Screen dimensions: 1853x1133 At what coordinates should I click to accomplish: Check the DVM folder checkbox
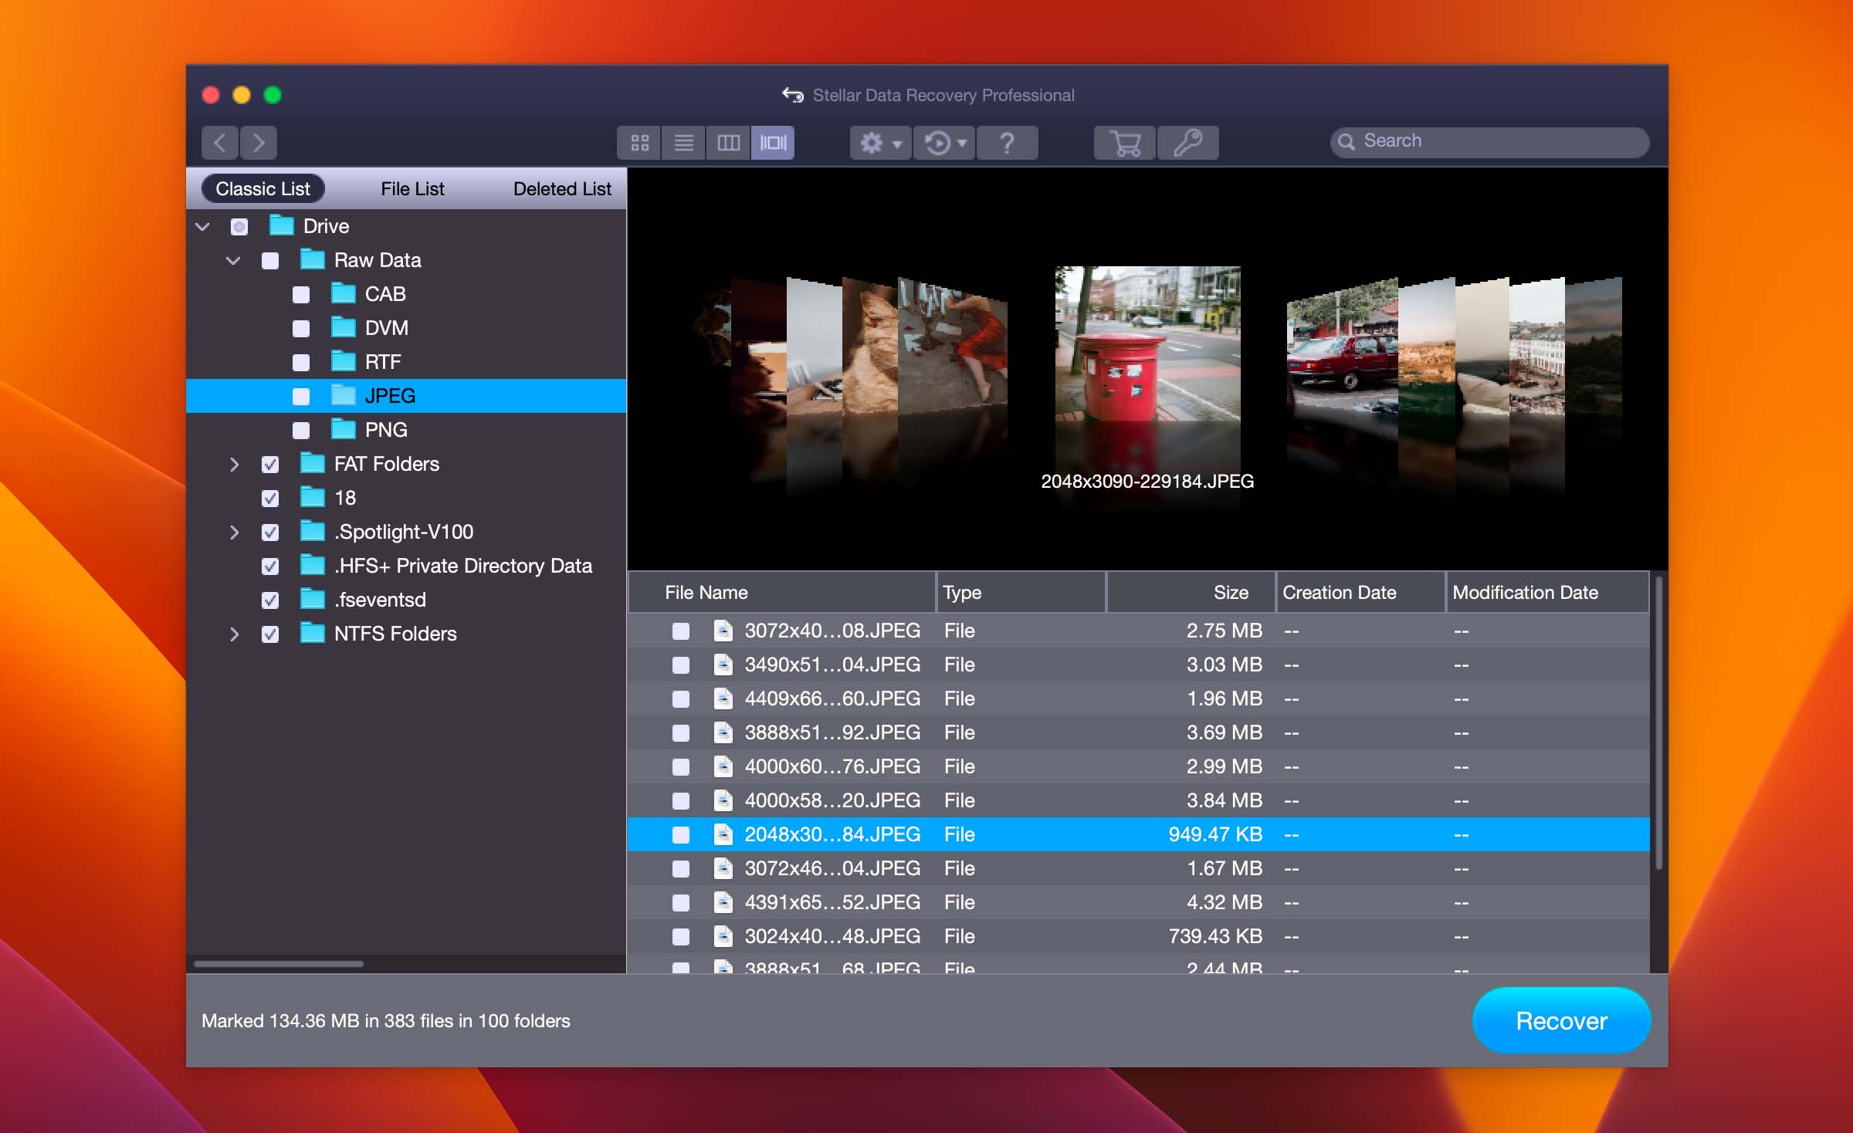[x=301, y=329]
